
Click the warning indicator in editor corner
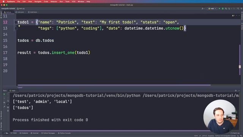coord(233,16)
